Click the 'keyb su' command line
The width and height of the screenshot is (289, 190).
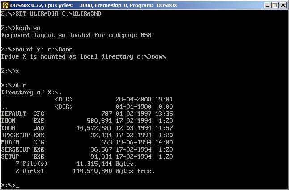21,28
